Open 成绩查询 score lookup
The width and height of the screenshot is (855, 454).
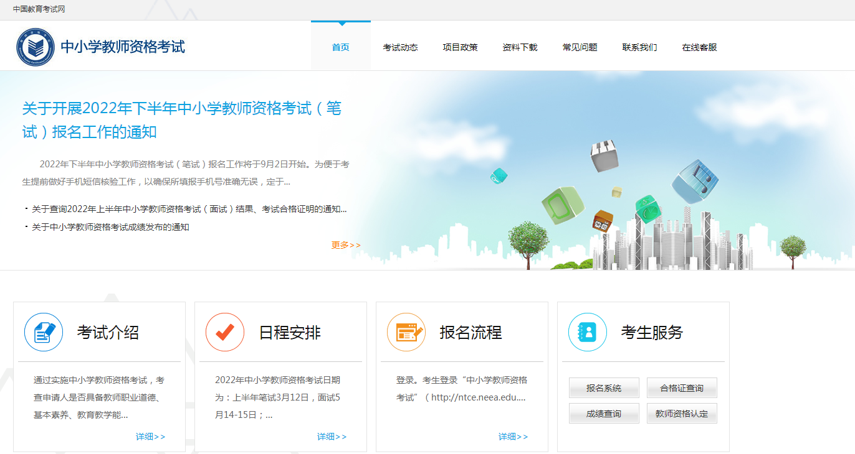604,414
